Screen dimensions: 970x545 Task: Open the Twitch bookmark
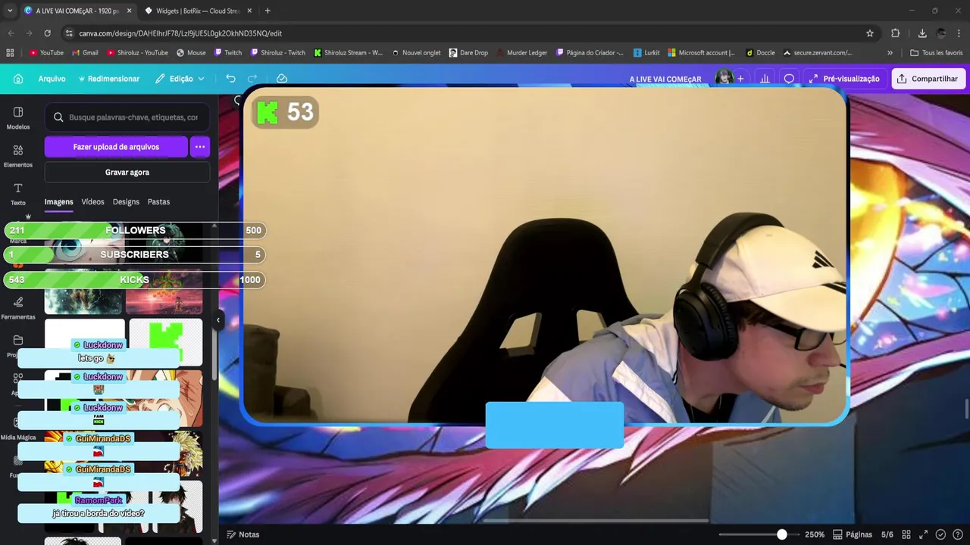coord(227,53)
